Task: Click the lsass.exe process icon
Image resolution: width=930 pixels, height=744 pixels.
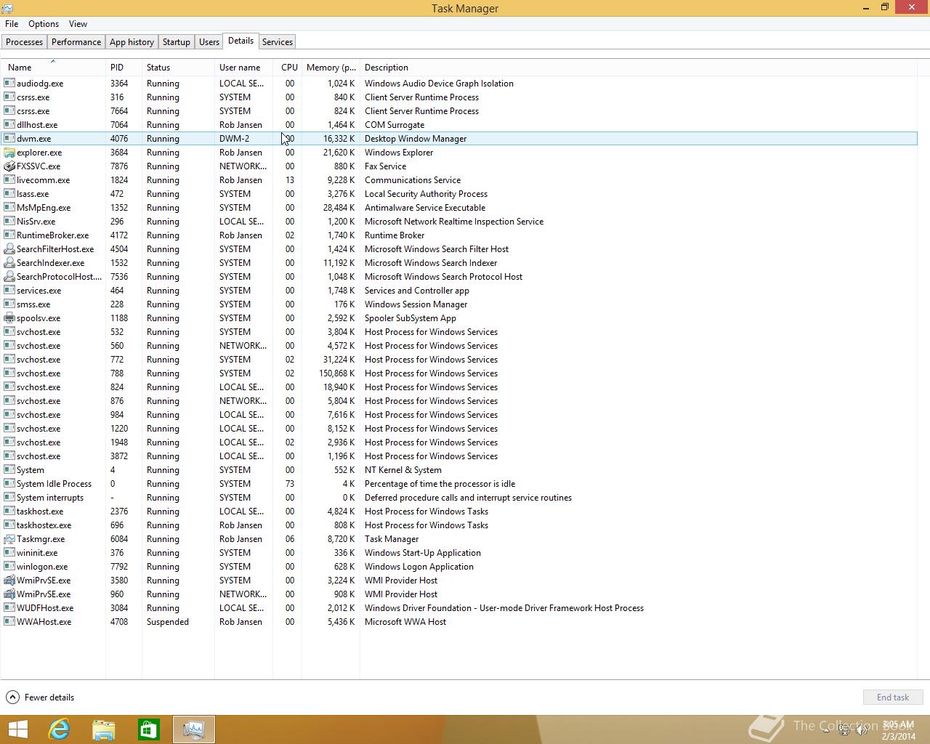Action: tap(9, 194)
